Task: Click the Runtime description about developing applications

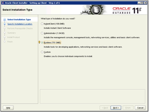Action: [83, 47]
